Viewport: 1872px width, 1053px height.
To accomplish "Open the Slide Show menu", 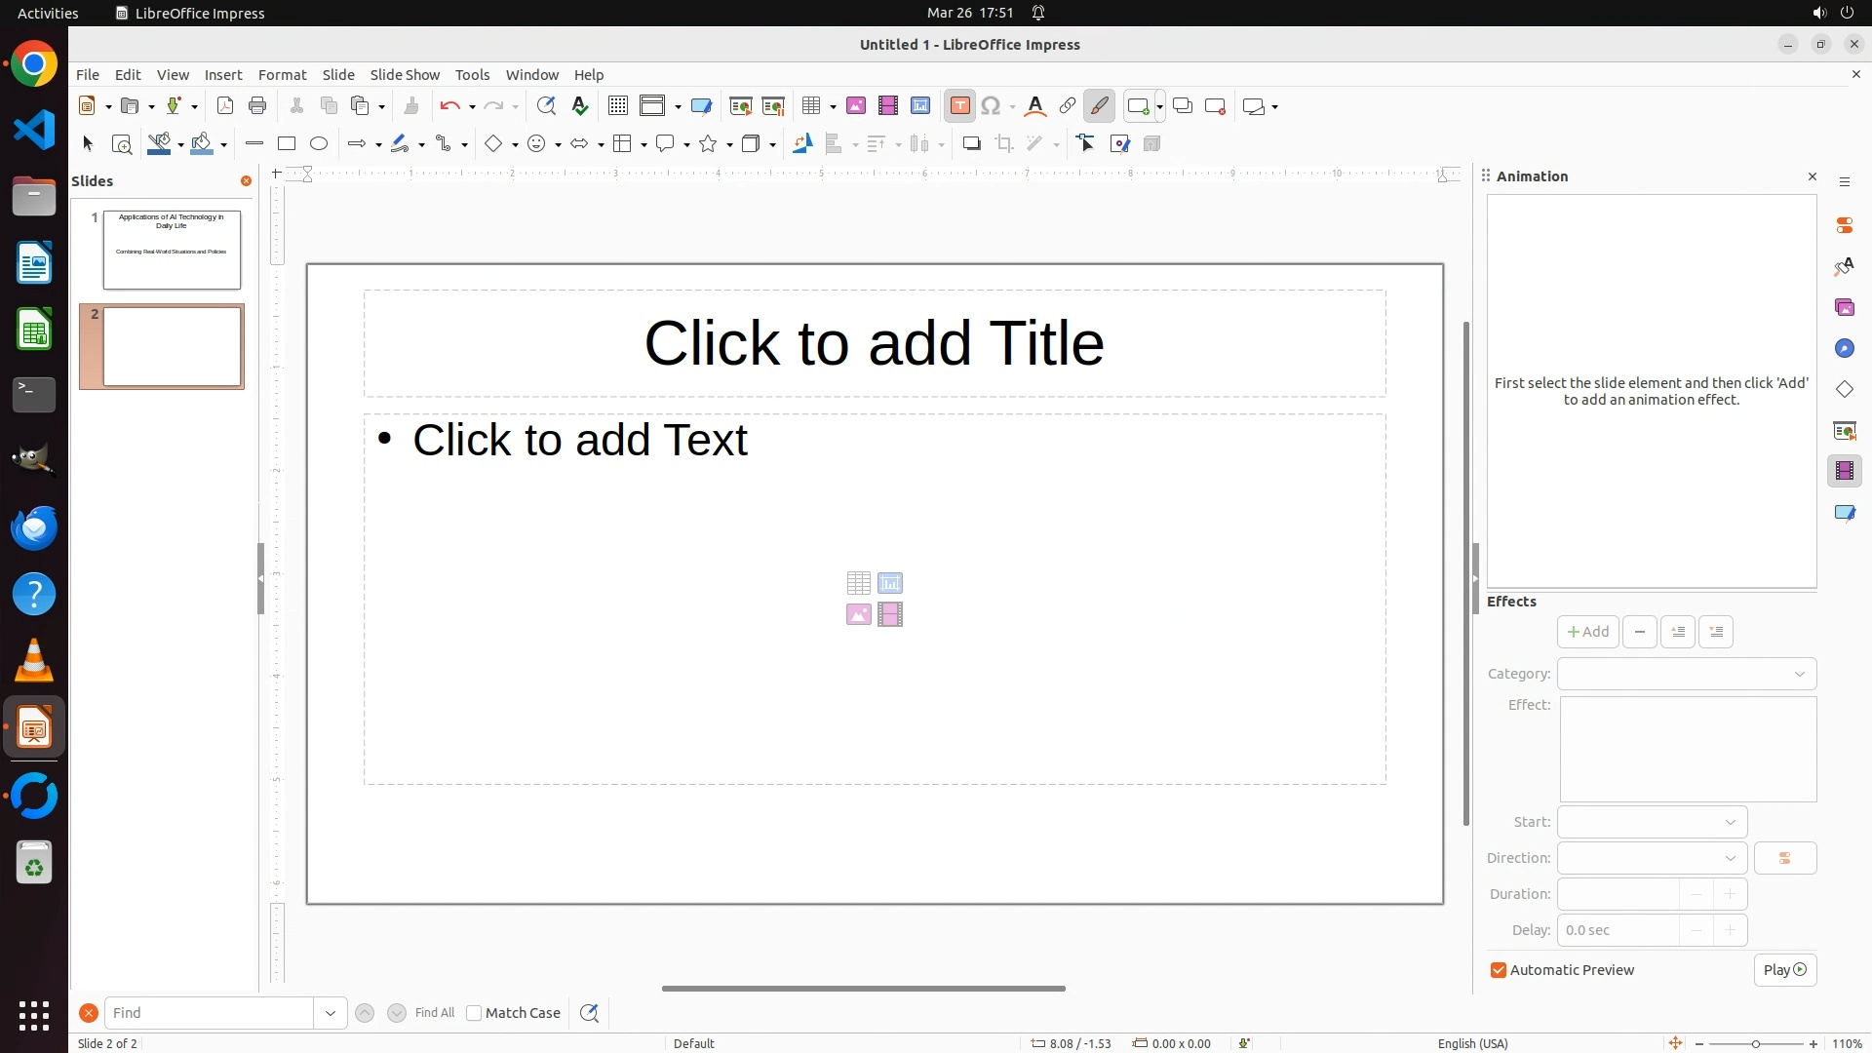I will 405,75.
